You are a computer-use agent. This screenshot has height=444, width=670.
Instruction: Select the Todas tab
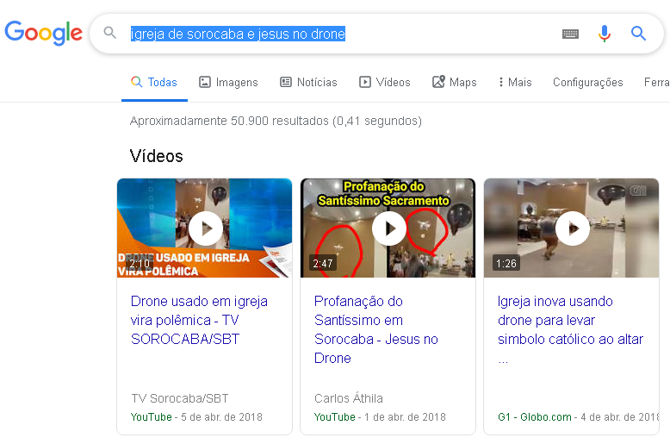[x=154, y=82]
